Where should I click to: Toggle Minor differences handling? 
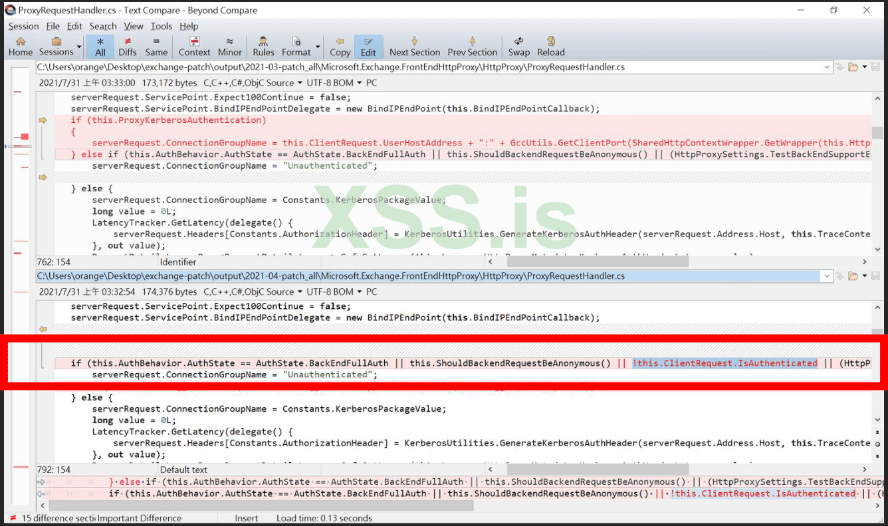(230, 46)
